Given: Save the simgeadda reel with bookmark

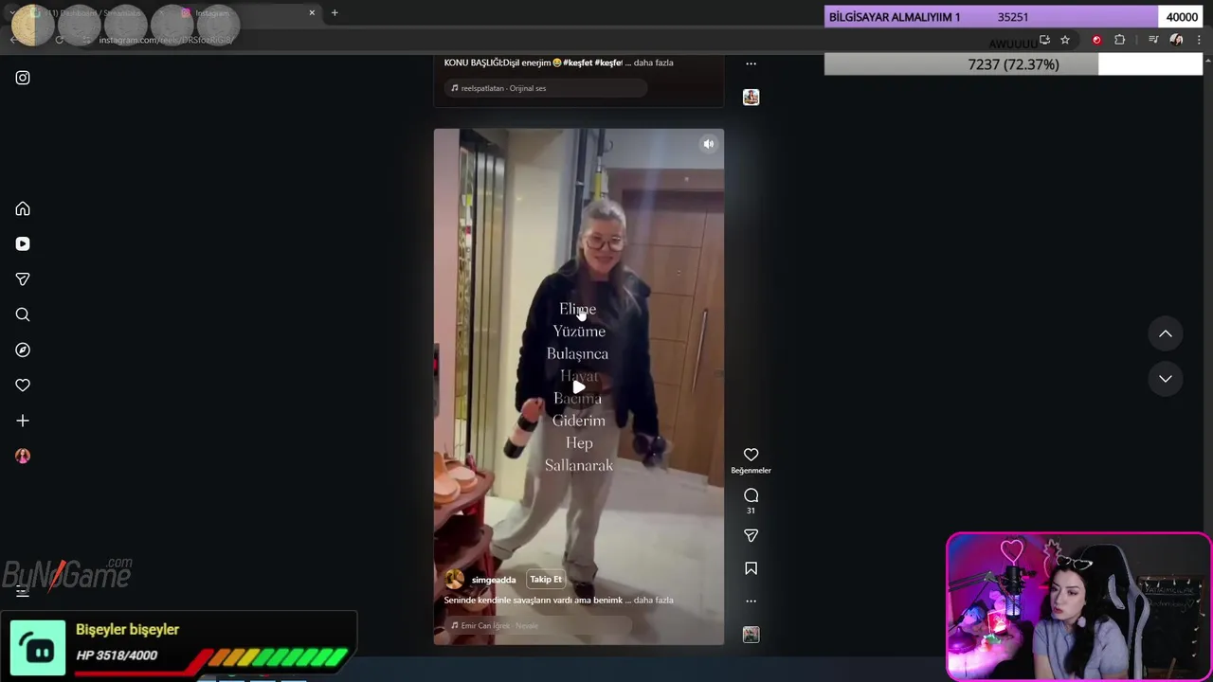Looking at the screenshot, I should 751,568.
